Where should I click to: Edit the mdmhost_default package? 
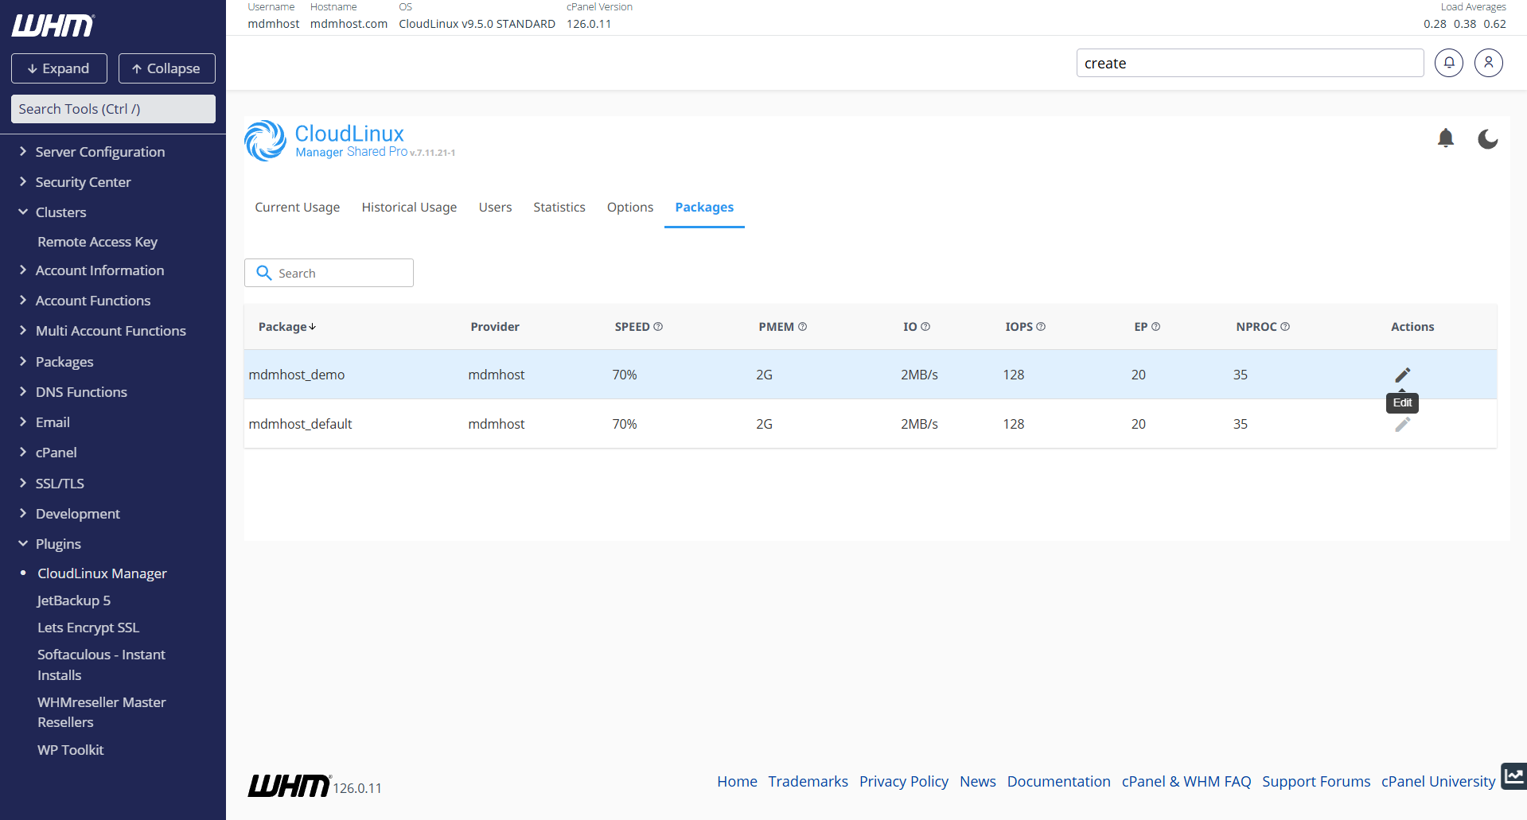tap(1402, 424)
